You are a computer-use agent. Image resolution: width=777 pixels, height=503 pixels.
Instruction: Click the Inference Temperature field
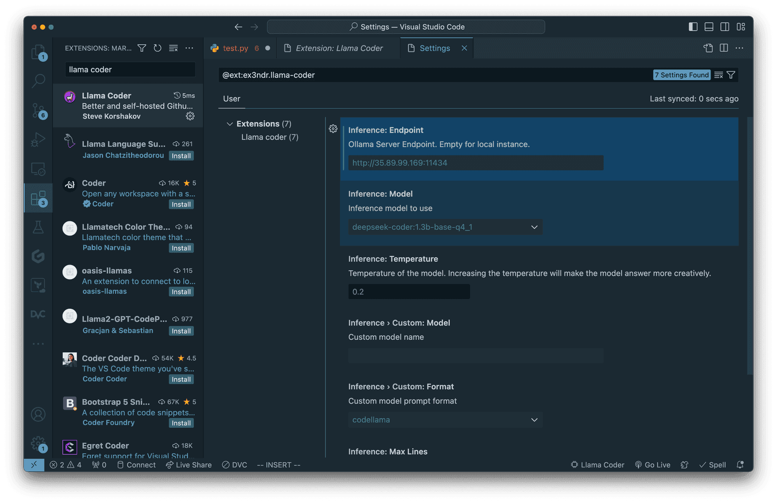tap(409, 291)
